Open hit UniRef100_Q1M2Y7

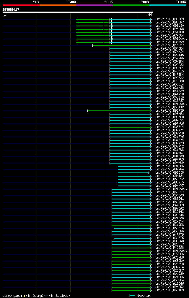(x=170, y=45)
